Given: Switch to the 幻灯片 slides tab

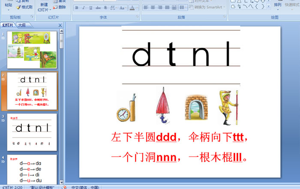Looking at the screenshot, I should pos(8,25).
